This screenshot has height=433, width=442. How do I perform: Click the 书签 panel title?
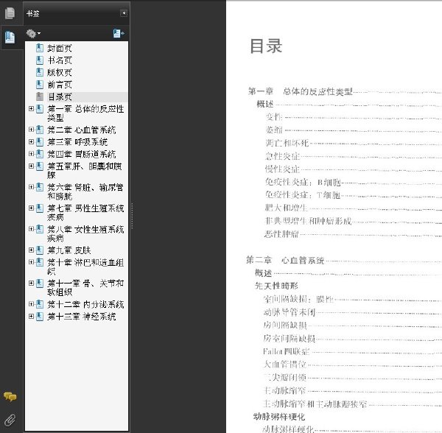(x=32, y=13)
